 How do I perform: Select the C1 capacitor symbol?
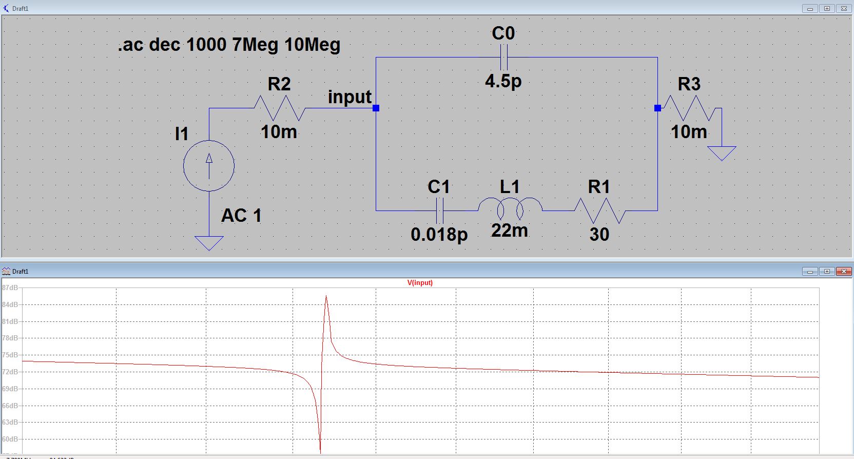pos(439,211)
